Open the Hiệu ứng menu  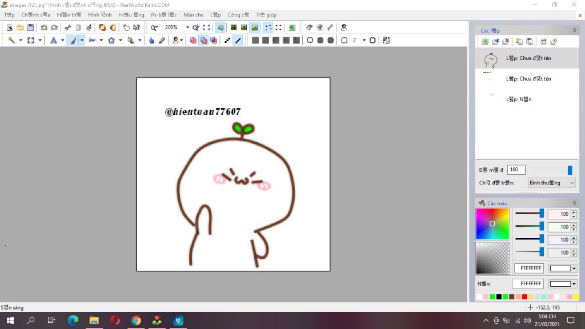(131, 15)
